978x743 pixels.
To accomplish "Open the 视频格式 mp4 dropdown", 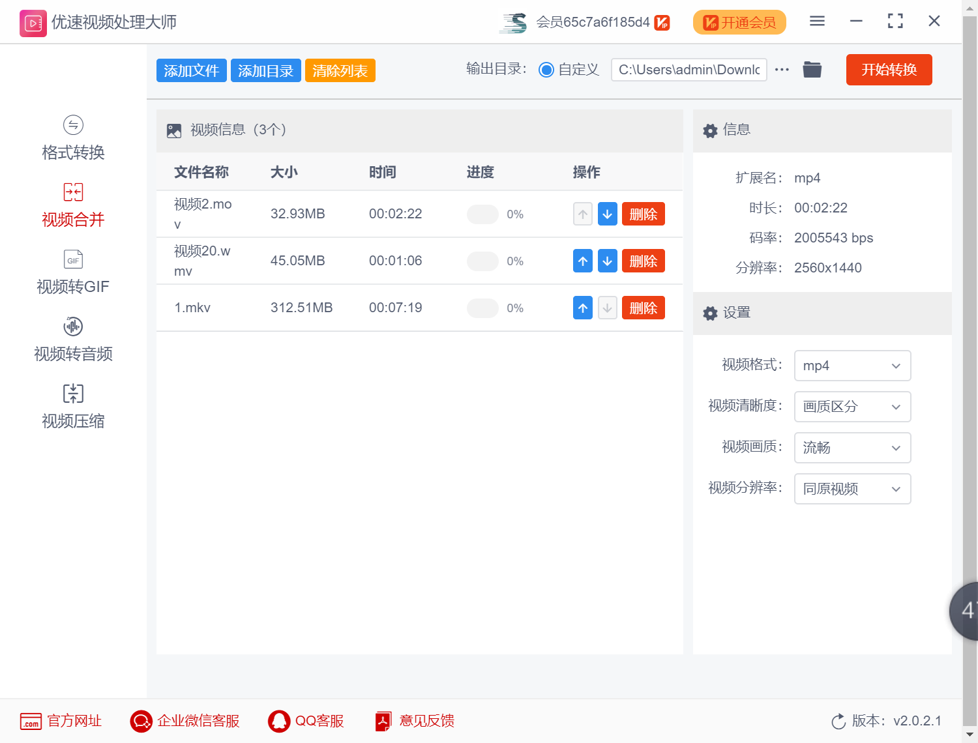I will (852, 366).
